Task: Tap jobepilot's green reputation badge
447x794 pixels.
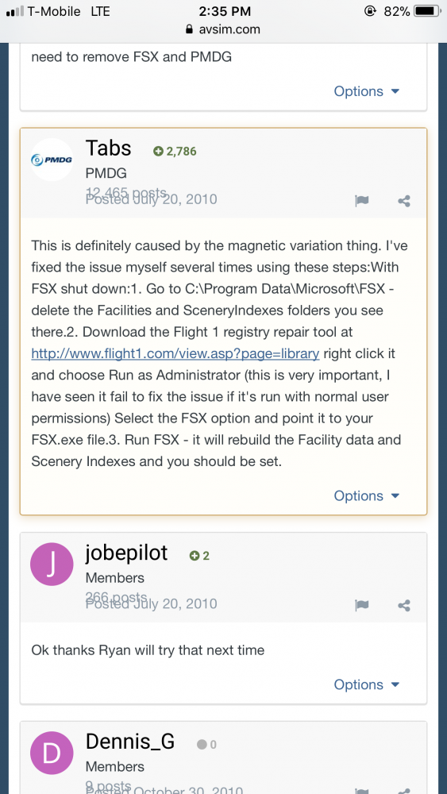Action: pyautogui.click(x=199, y=556)
